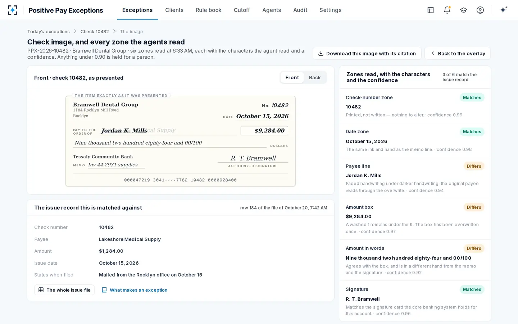Open The whole issue file
This screenshot has height=324, width=518.
pyautogui.click(x=64, y=290)
